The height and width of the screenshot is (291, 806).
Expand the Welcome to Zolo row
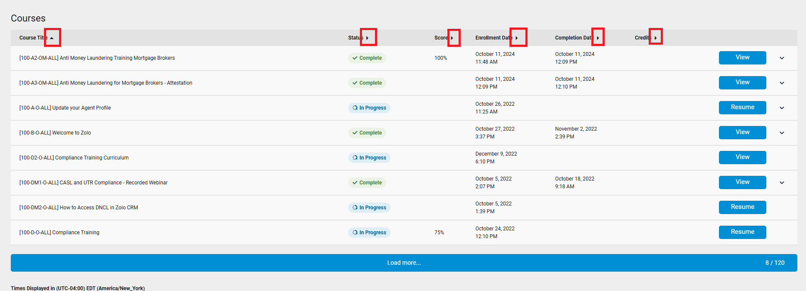pyautogui.click(x=782, y=133)
